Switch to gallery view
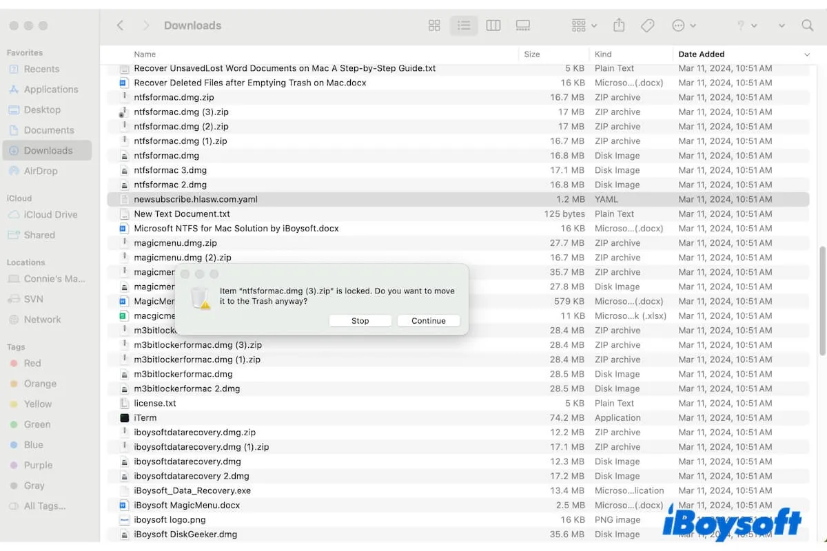This screenshot has height=551, width=827. pyautogui.click(x=523, y=25)
